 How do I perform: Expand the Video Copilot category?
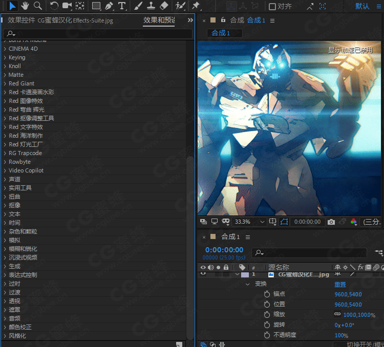[x=5, y=170]
